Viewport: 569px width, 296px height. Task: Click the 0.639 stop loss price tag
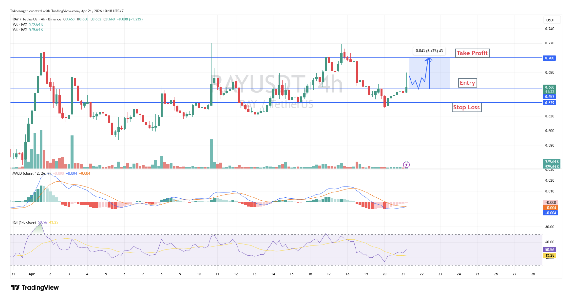pyautogui.click(x=549, y=103)
